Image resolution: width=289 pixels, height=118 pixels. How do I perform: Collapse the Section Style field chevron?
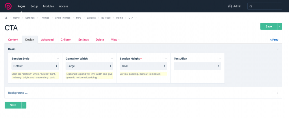point(58,59)
